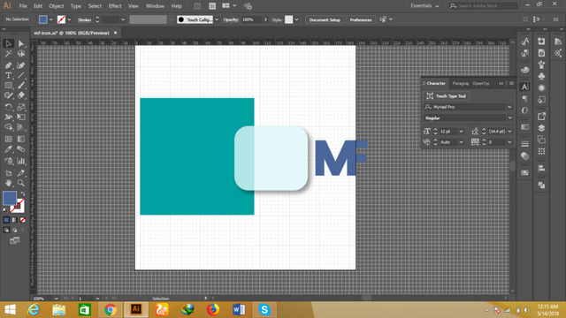Select the Curvature tool

pos(21,65)
